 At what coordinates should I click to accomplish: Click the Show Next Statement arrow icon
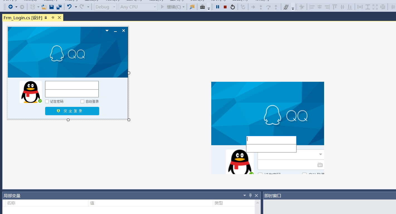[x=253, y=7]
